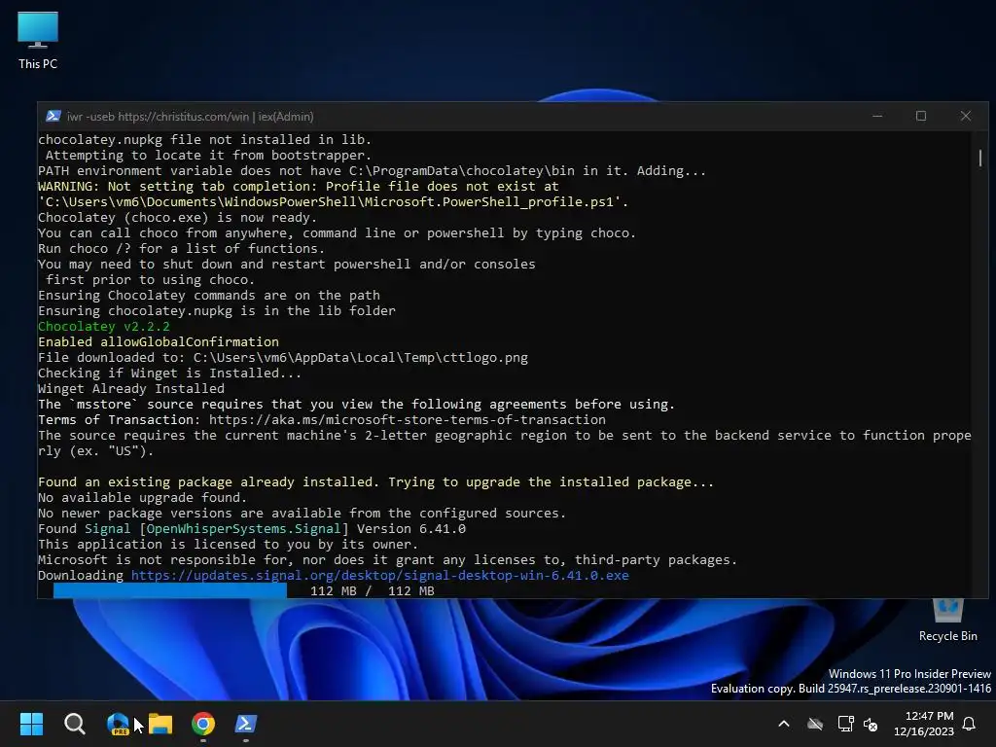
Task: Open taskbar Search magnifier
Action: pos(74,724)
